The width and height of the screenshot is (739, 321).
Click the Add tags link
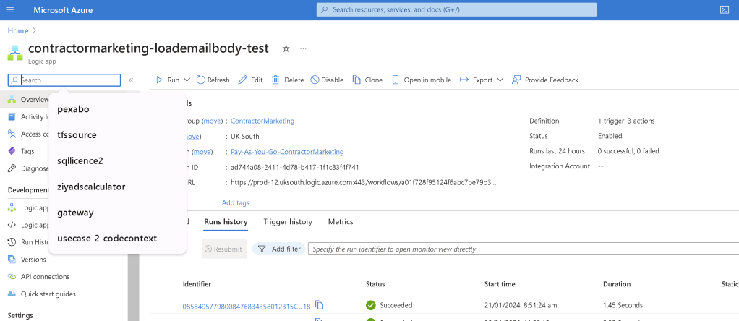tap(236, 202)
